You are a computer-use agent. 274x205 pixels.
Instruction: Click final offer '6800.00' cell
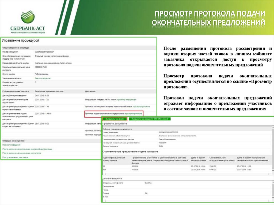click(213, 169)
